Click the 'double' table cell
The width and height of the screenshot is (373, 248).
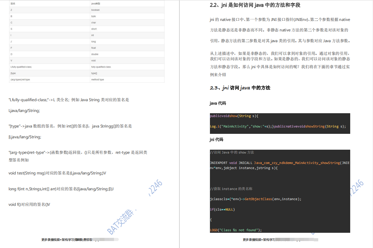[x=127, y=54]
